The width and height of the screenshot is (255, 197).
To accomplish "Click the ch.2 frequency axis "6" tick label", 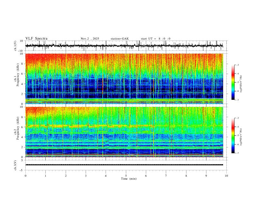I will click(23, 127).
